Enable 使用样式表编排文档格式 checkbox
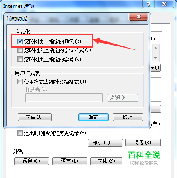177x178 pixels. [x=20, y=82]
